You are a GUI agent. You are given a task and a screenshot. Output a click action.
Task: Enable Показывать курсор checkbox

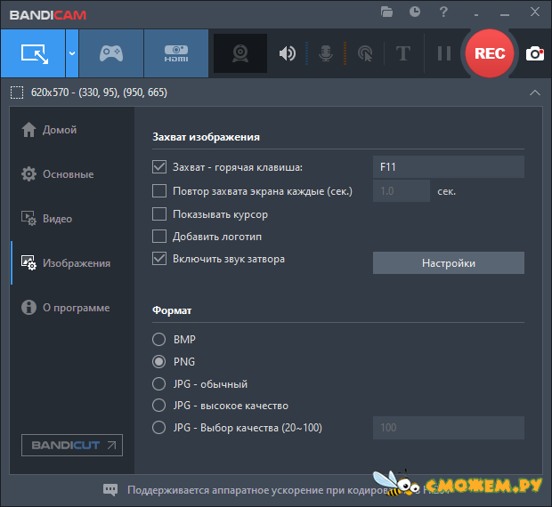tap(159, 213)
